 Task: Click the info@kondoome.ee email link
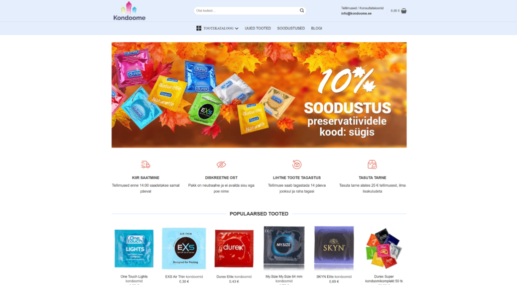click(x=356, y=14)
